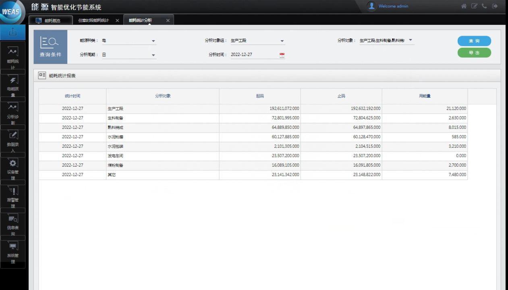Click the home icon in header
Screen dimensions: 508x290
(x=464, y=6)
